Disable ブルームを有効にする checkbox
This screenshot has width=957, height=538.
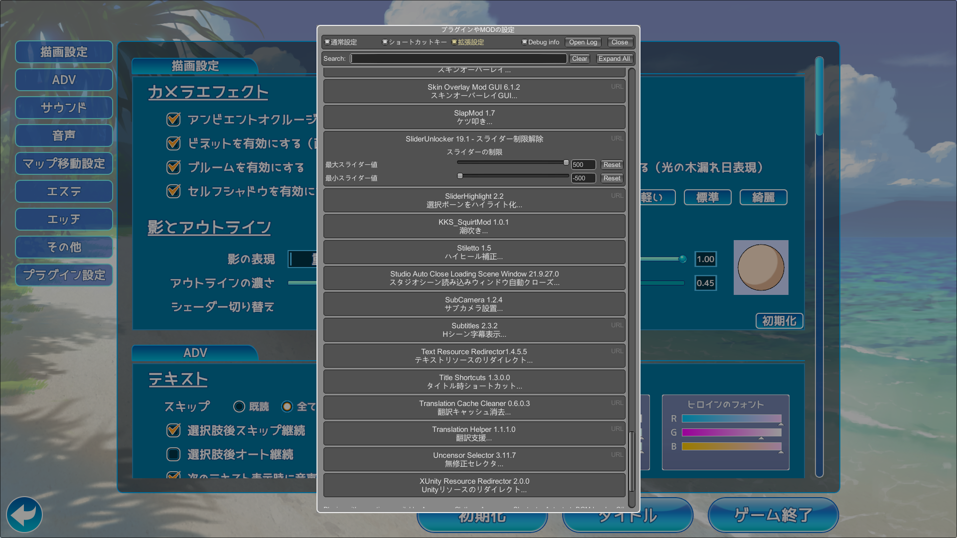coord(173,167)
